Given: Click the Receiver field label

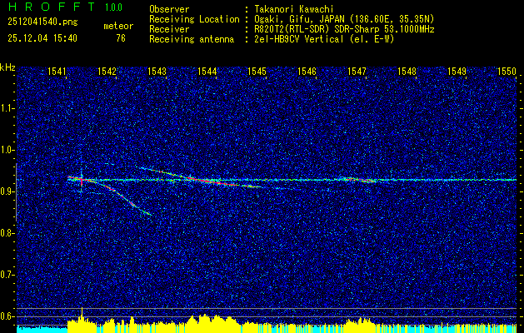Looking at the screenshot, I should click(169, 29).
